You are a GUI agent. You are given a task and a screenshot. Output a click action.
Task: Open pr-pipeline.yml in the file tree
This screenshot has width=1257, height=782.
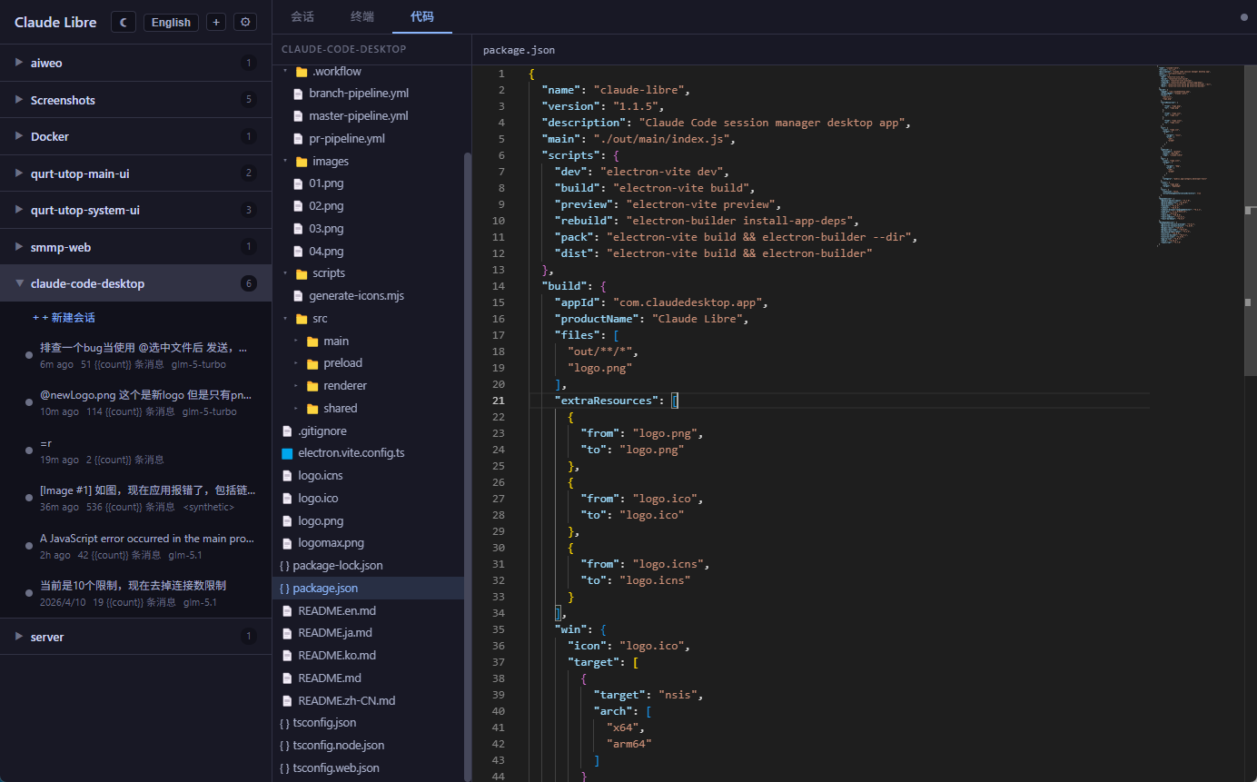pos(347,139)
